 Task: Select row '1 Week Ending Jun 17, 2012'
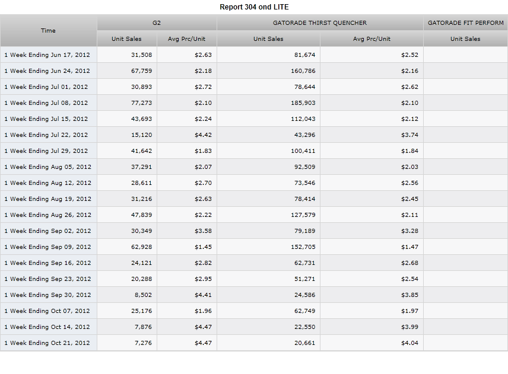click(x=254, y=55)
